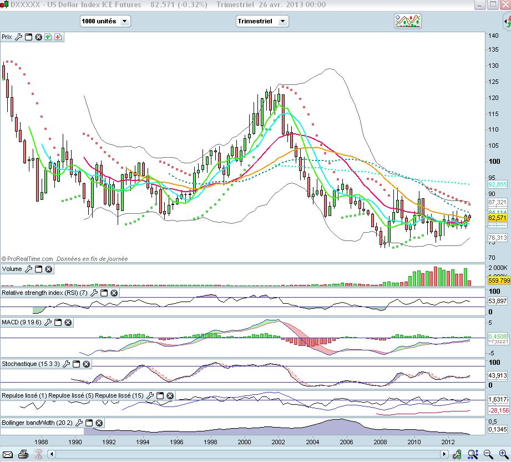This screenshot has height=462, width=511.
Task: Click the 87,321 price axis tag
Action: [497, 202]
